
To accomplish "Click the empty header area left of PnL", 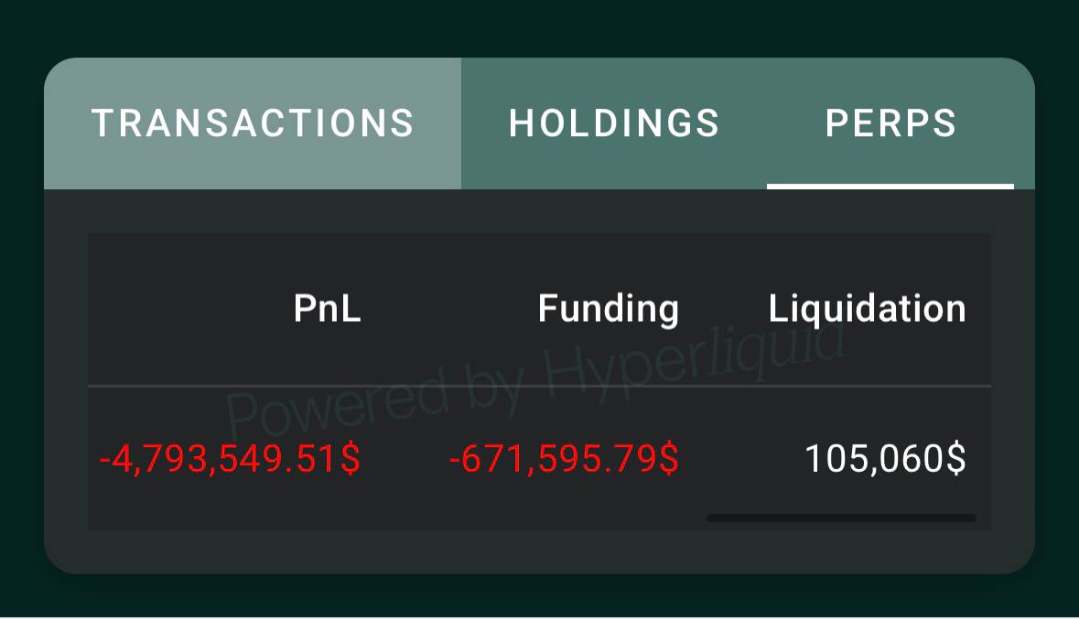I will tap(183, 309).
